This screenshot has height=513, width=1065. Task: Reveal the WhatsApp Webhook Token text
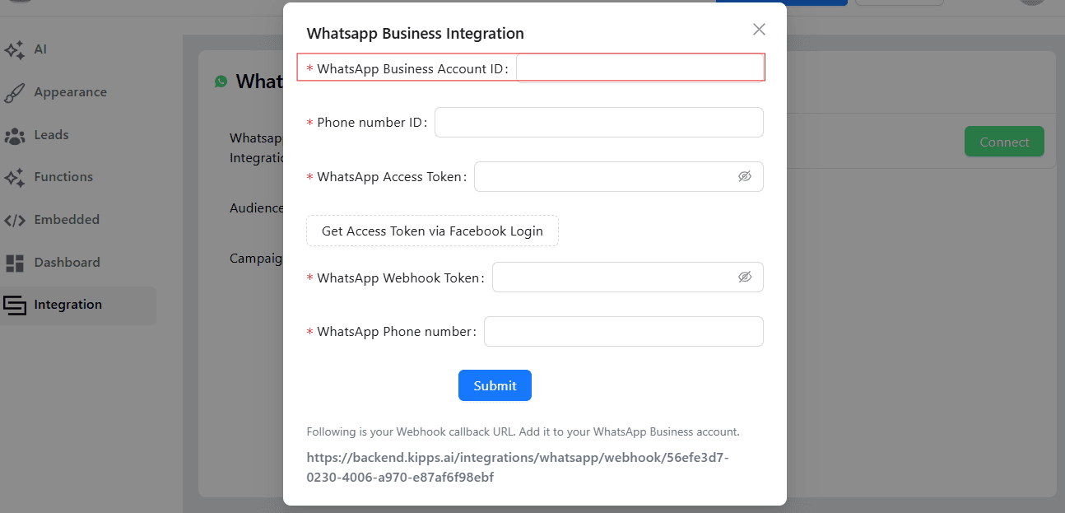pyautogui.click(x=745, y=277)
